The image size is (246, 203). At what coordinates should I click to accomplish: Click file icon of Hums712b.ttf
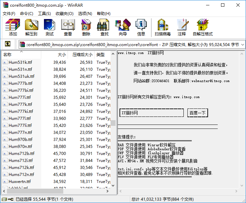pyautogui.click(x=5, y=154)
